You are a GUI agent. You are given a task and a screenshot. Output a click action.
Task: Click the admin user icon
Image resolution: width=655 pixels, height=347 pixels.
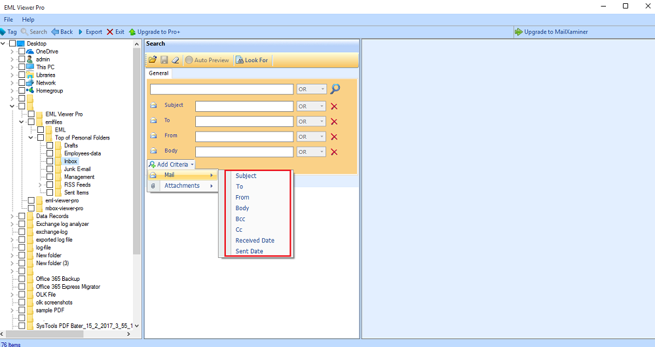tap(30, 60)
